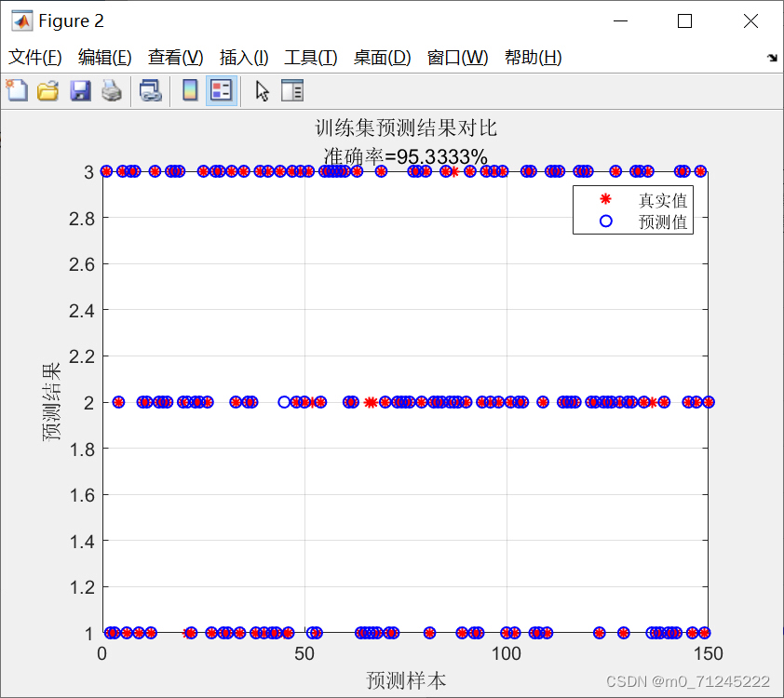Select the Edit Plot arrow tool

262,90
